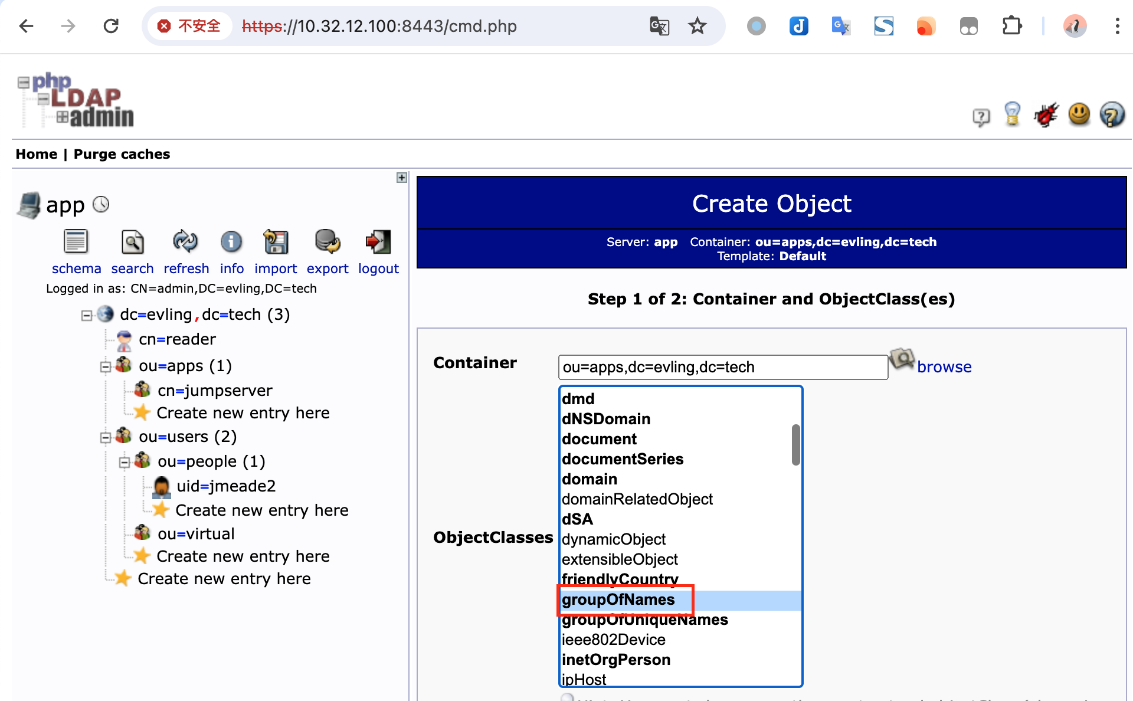Screen dimensions: 1133x701
Task: Click the expand tree panel plus button
Action: pos(402,178)
